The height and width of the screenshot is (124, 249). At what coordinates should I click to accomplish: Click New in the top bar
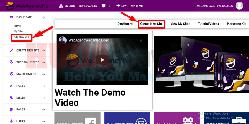pyautogui.click(x=124, y=6)
